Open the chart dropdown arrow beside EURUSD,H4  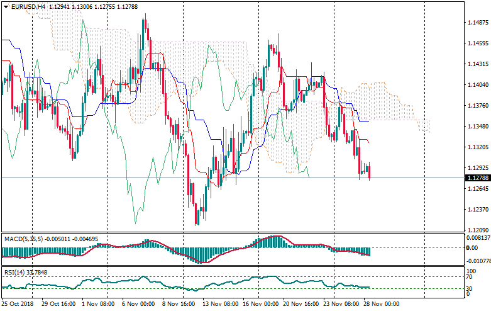point(6,6)
